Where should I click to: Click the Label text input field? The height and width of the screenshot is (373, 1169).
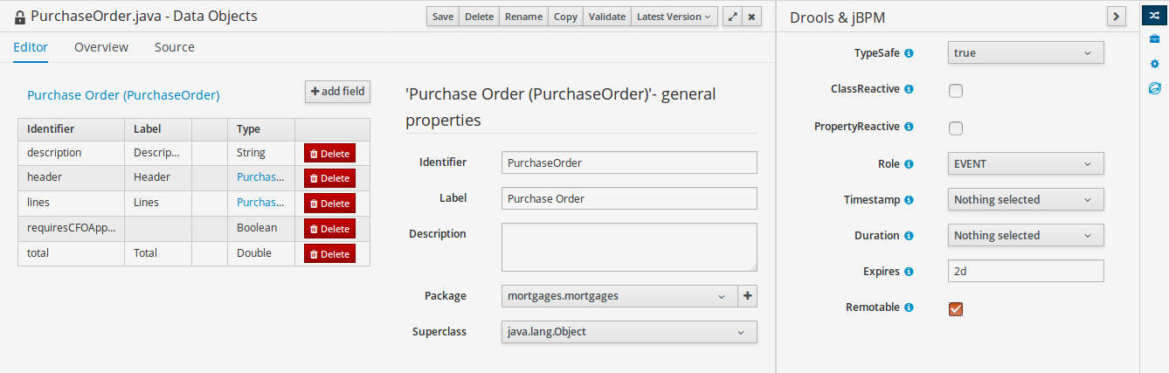(x=629, y=198)
